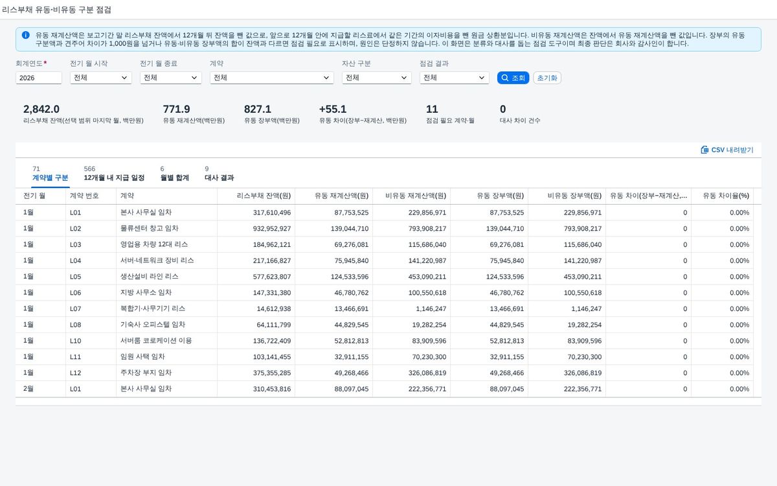This screenshot has width=777, height=486.
Task: Click the 대사 차이 건수 value 0
Action: point(503,110)
